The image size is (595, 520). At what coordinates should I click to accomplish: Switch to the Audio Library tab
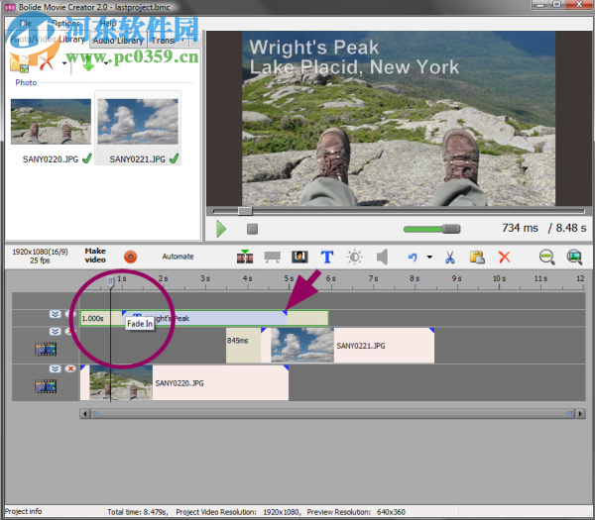(x=118, y=41)
